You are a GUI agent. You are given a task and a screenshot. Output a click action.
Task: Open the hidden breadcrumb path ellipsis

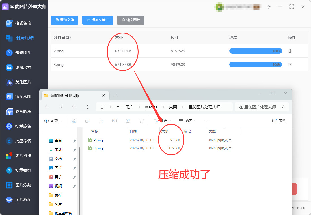click(119, 107)
